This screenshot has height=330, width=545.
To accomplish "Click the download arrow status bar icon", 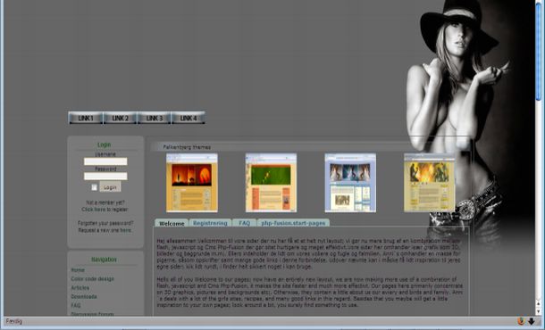I will coord(531,321).
